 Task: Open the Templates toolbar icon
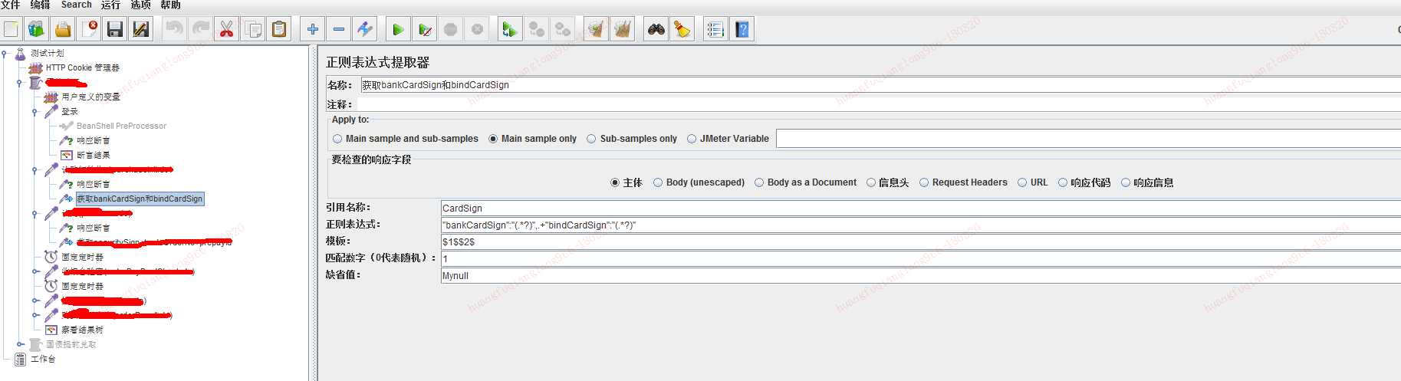pos(37,29)
